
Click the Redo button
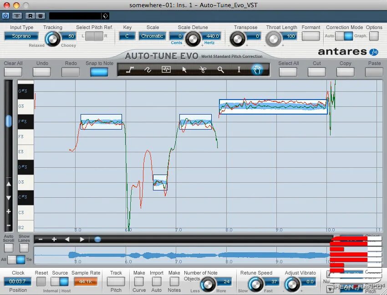tap(70, 72)
